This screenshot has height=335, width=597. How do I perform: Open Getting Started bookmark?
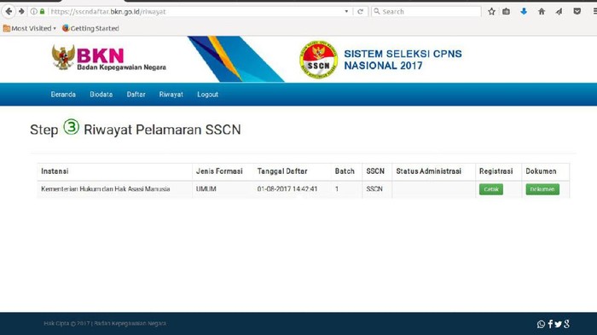coord(90,28)
